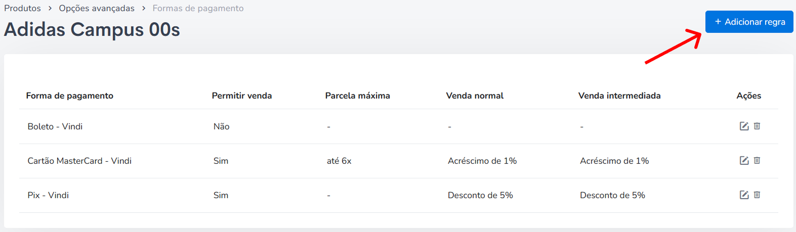The image size is (796, 232).
Task: Select Formas de pagamento breadcrumb item
Action: (x=198, y=8)
